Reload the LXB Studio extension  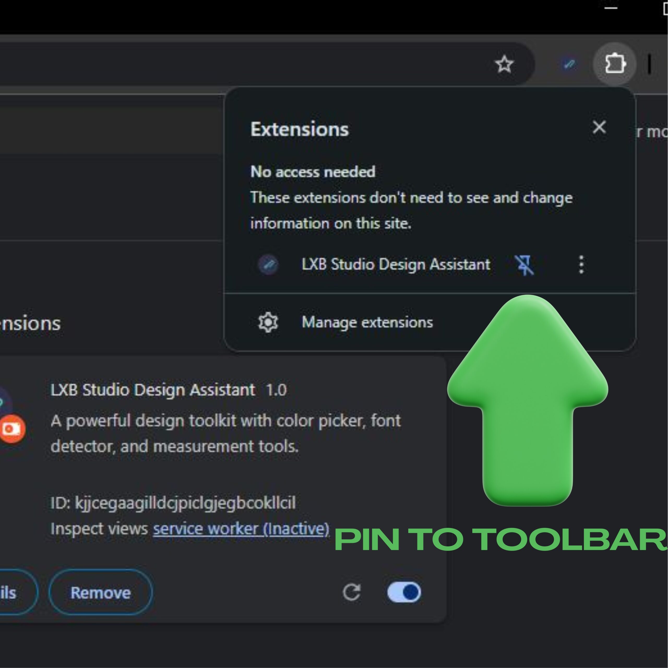[352, 592]
